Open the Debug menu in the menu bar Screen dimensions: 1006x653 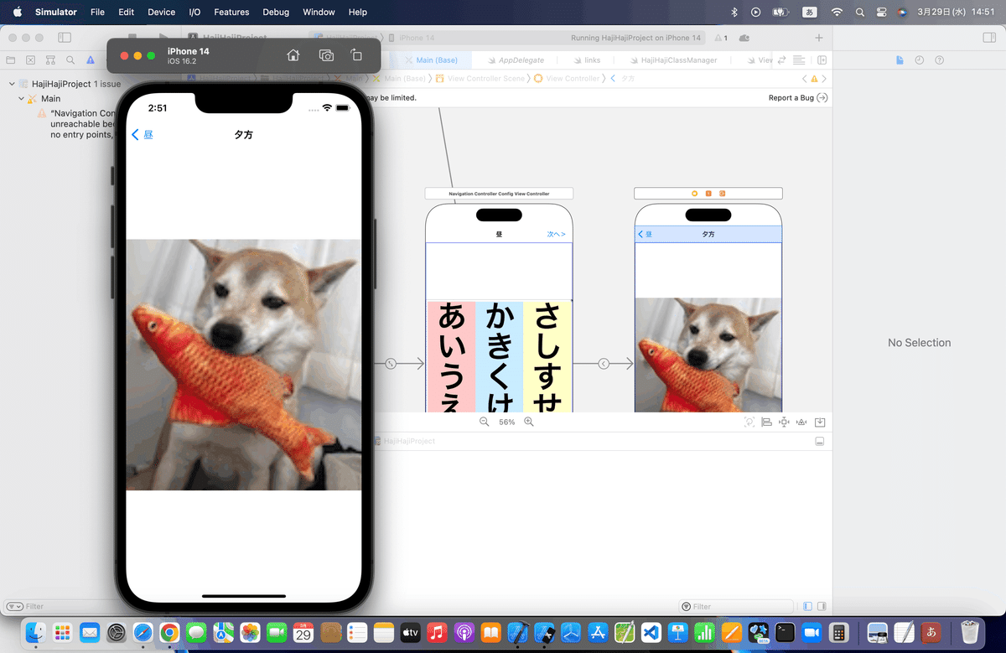click(x=276, y=12)
